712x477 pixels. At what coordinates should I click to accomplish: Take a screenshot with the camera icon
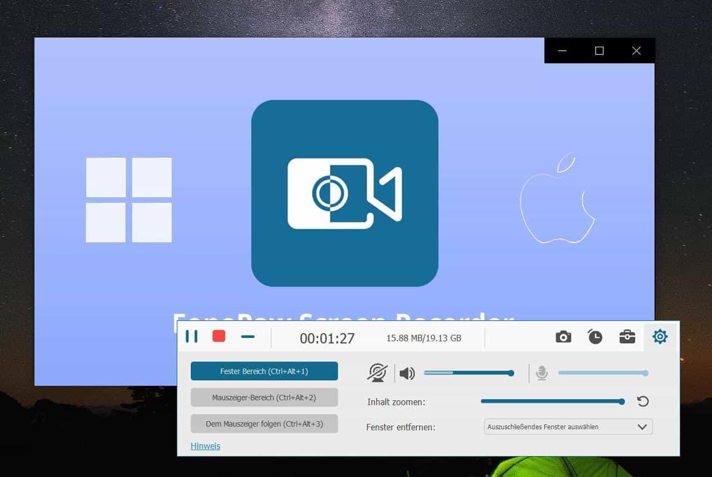click(563, 337)
